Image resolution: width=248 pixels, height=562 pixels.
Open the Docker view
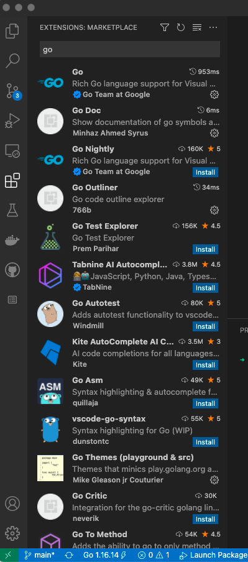(x=12, y=240)
